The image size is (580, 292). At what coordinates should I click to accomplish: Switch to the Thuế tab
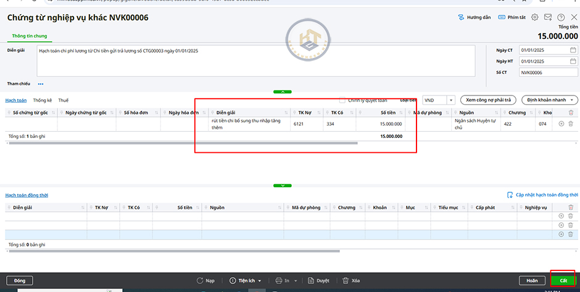pyautogui.click(x=64, y=100)
